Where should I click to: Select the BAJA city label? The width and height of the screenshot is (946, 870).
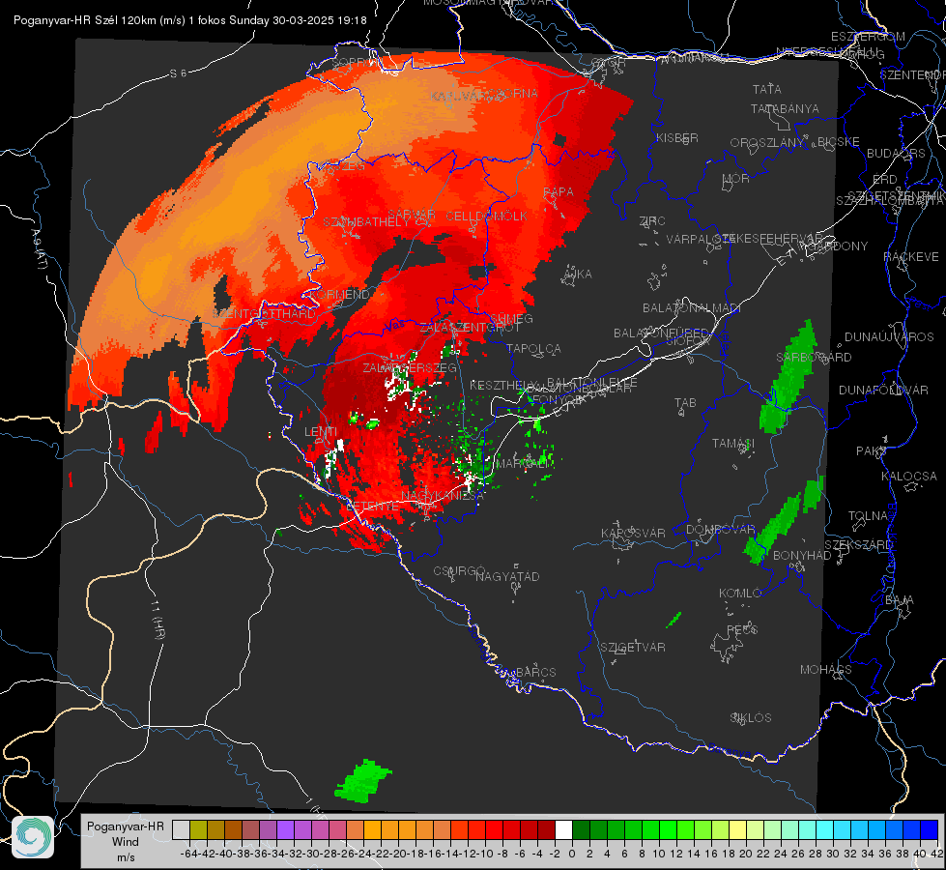point(900,599)
